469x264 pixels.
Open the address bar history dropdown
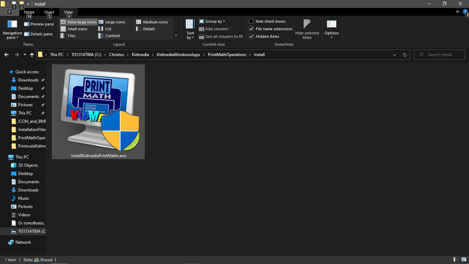(394, 55)
